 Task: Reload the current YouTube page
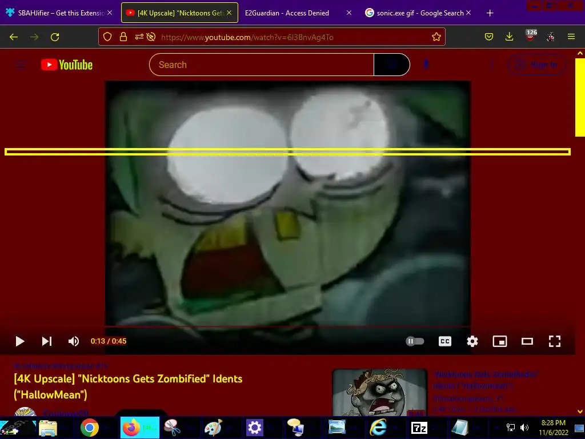tap(55, 37)
